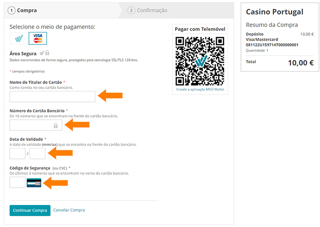Click deposit reference 081122U159714T000000001
The width and height of the screenshot is (320, 227).
(272, 45)
